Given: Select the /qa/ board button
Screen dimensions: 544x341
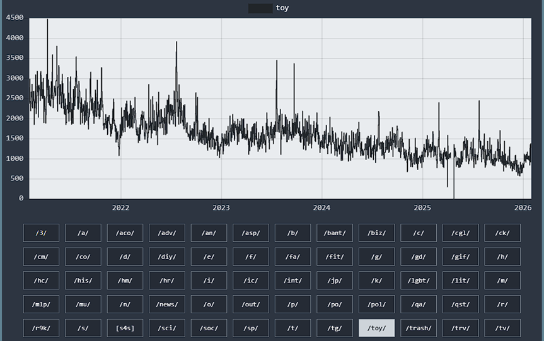Looking at the screenshot, I should click(419, 304).
